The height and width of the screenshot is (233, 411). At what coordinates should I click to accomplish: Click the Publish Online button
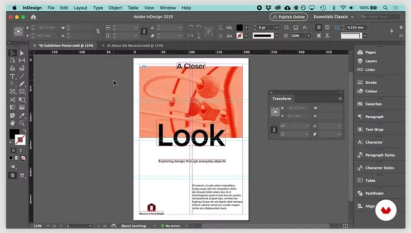[x=288, y=17]
